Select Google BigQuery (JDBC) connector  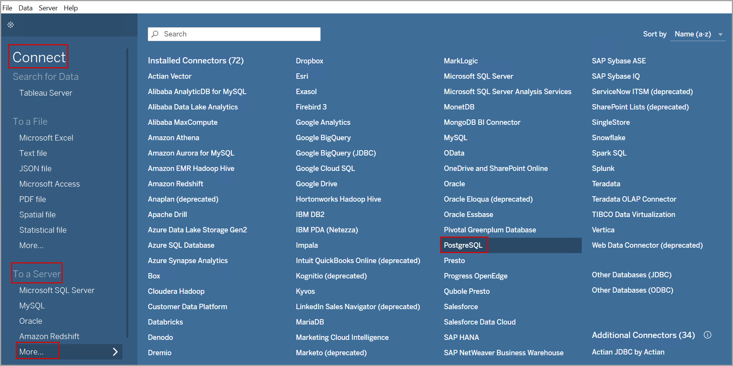tap(336, 153)
